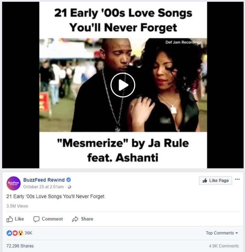
Task: Click the blue verified badge
Action: pyautogui.click(x=69, y=180)
